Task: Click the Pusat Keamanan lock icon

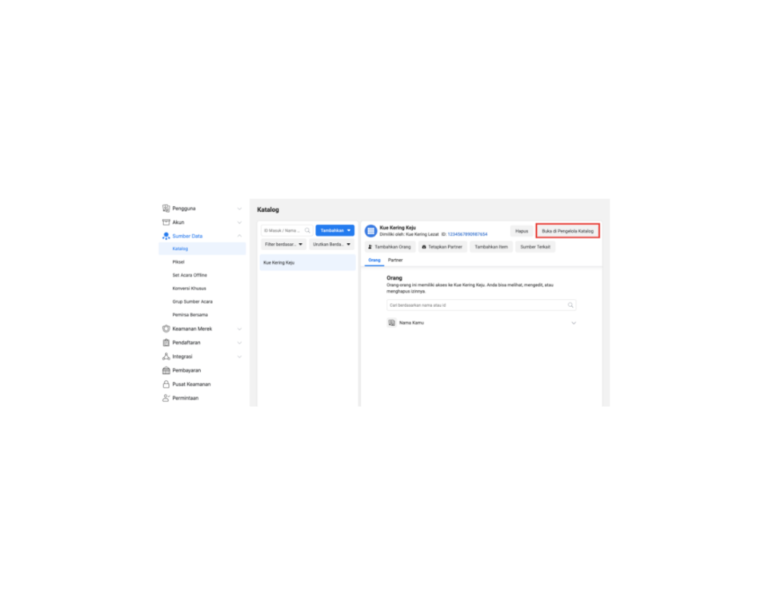Action: 166,384
